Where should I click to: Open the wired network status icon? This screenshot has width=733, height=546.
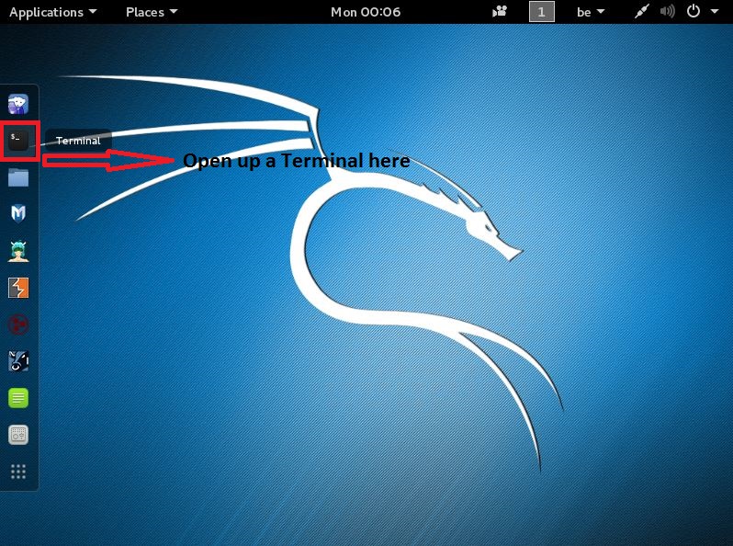pos(642,11)
